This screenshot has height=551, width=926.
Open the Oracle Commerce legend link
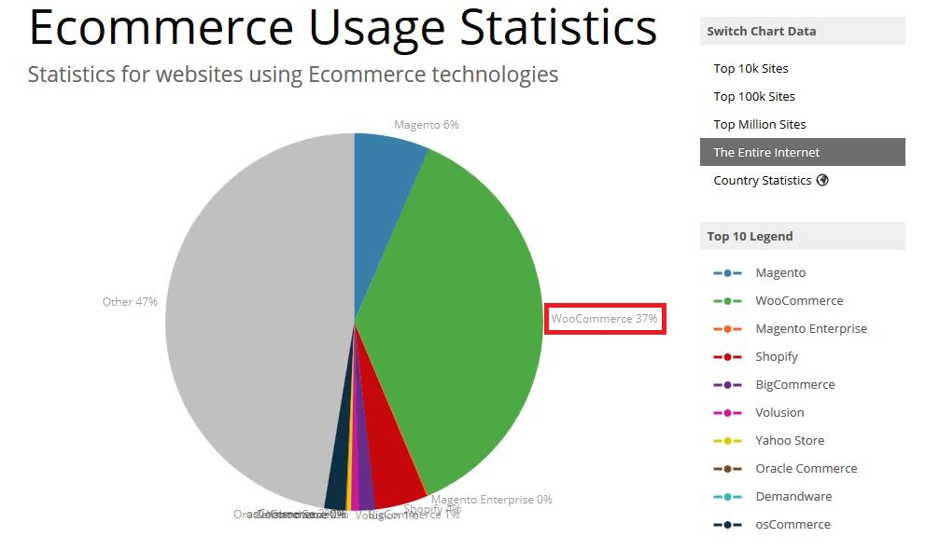(x=807, y=469)
